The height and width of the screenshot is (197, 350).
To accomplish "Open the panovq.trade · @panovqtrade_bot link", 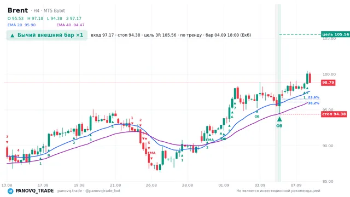I will tap(89, 191).
